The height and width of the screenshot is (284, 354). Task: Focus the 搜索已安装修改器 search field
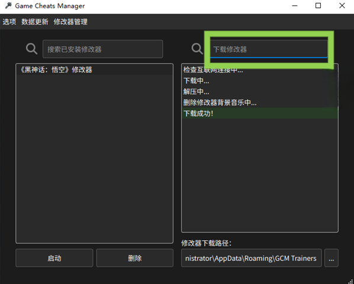click(103, 49)
